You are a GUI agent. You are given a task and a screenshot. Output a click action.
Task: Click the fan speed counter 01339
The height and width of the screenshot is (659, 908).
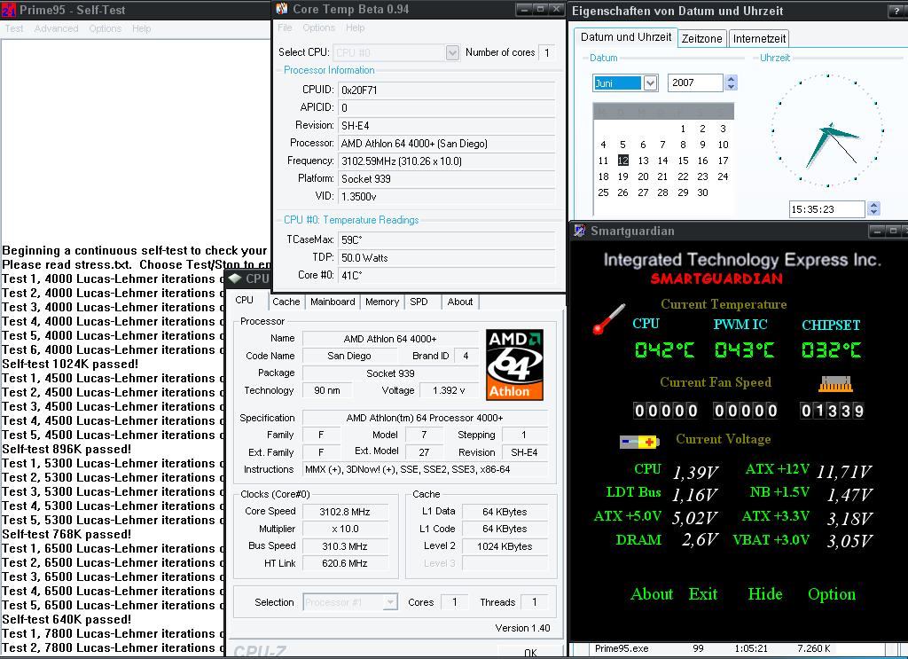pyautogui.click(x=832, y=411)
